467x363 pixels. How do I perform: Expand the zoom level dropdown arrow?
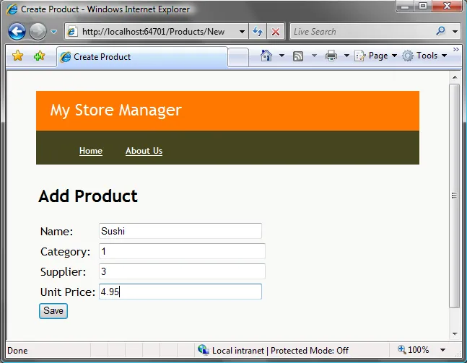(x=442, y=351)
